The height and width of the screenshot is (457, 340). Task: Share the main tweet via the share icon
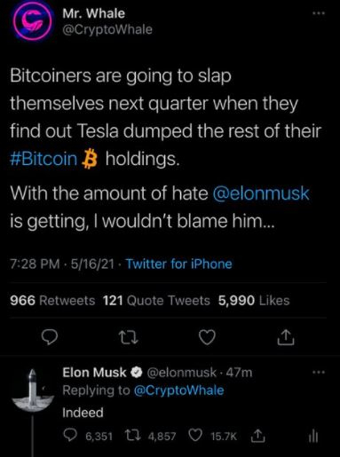coord(286,337)
